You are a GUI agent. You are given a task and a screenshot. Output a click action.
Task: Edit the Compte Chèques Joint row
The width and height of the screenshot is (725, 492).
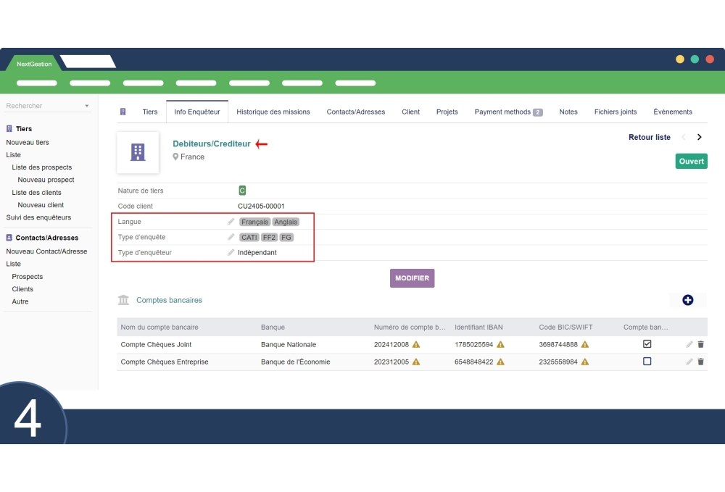[x=689, y=344]
